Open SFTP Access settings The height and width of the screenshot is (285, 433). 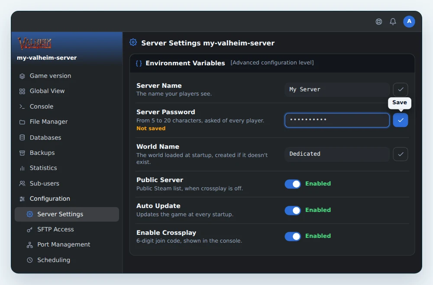[67, 229]
